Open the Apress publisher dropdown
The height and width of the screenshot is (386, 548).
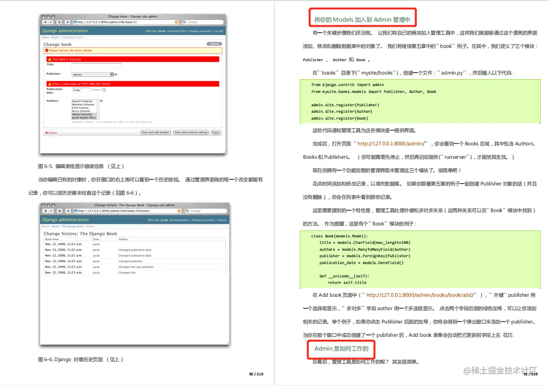(x=92, y=75)
